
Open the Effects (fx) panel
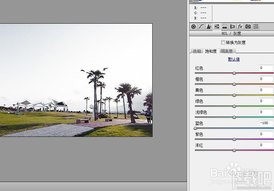coord(240,27)
